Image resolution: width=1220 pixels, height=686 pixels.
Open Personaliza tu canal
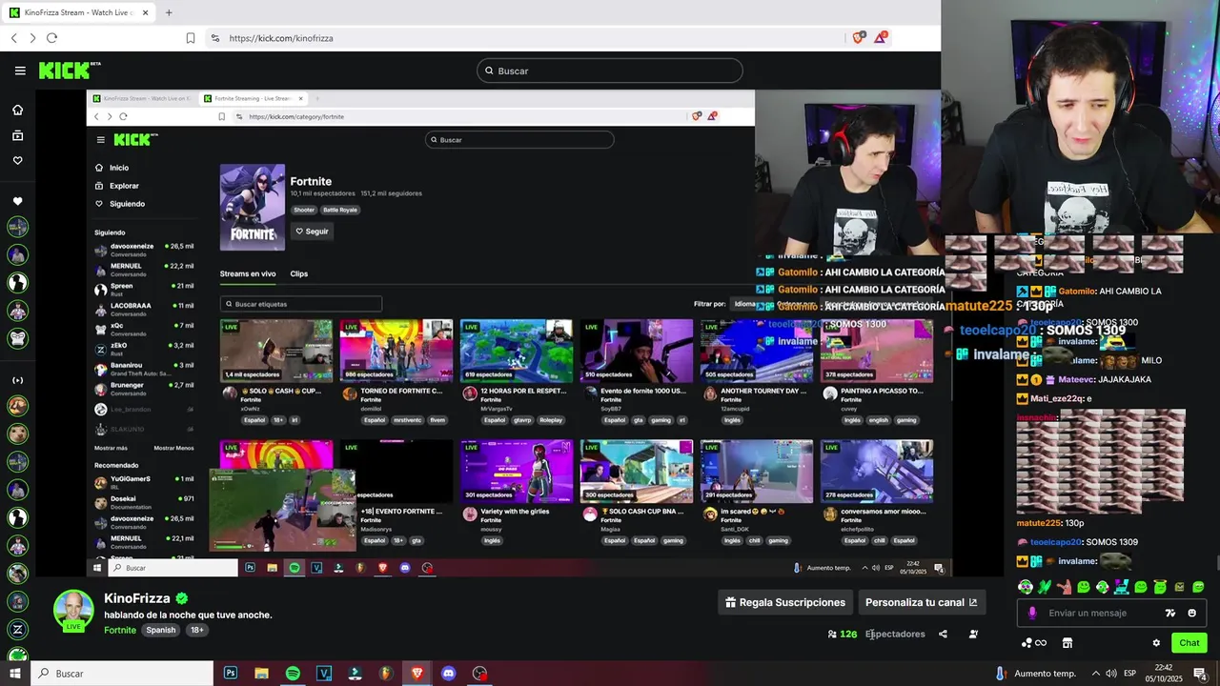tap(921, 602)
